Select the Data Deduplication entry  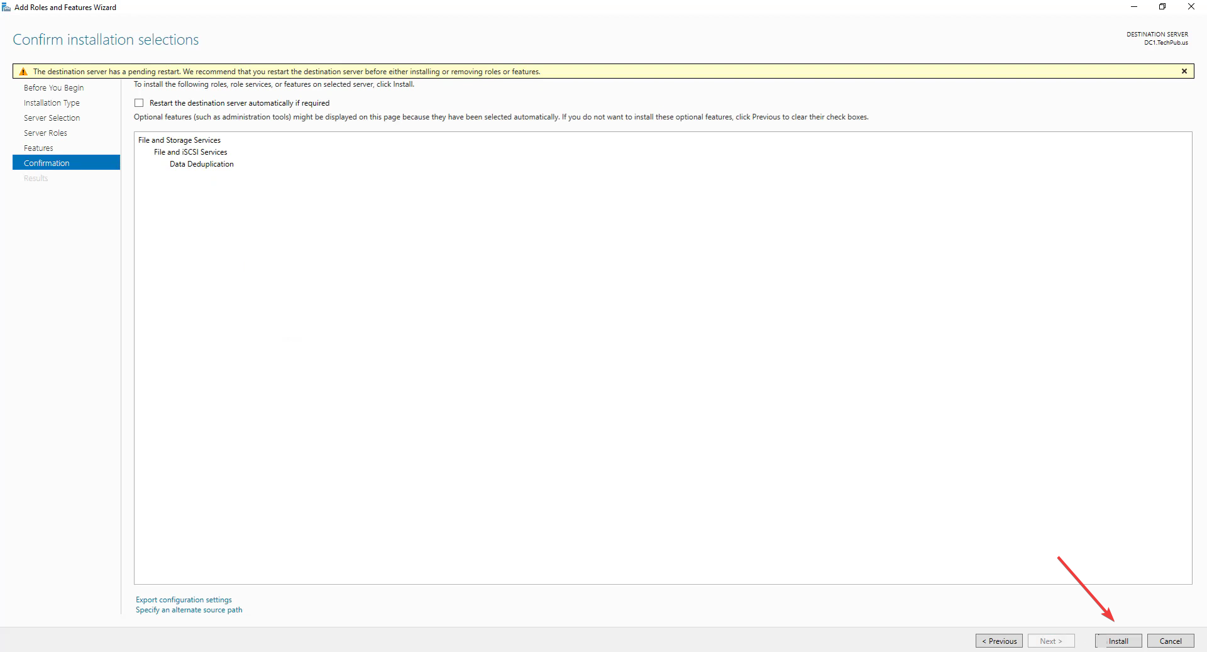[201, 164]
